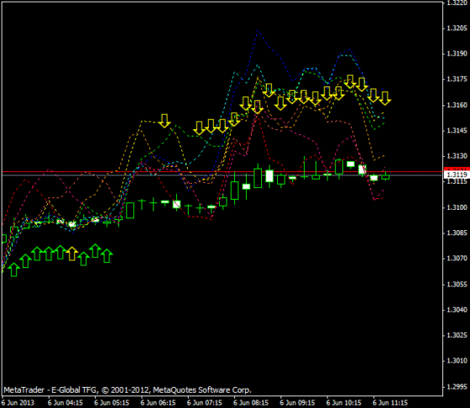
Task: Click the 6 Jun 07:15 time label
Action: (x=205, y=403)
